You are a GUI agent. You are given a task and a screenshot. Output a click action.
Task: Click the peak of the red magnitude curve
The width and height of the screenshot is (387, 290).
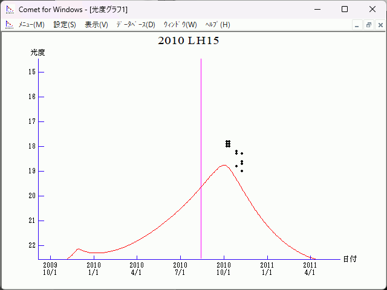224,165
